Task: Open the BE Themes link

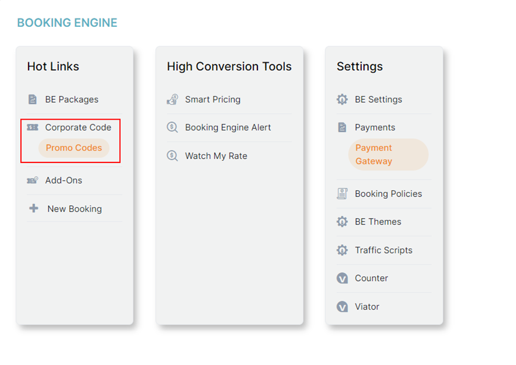Action: [378, 222]
